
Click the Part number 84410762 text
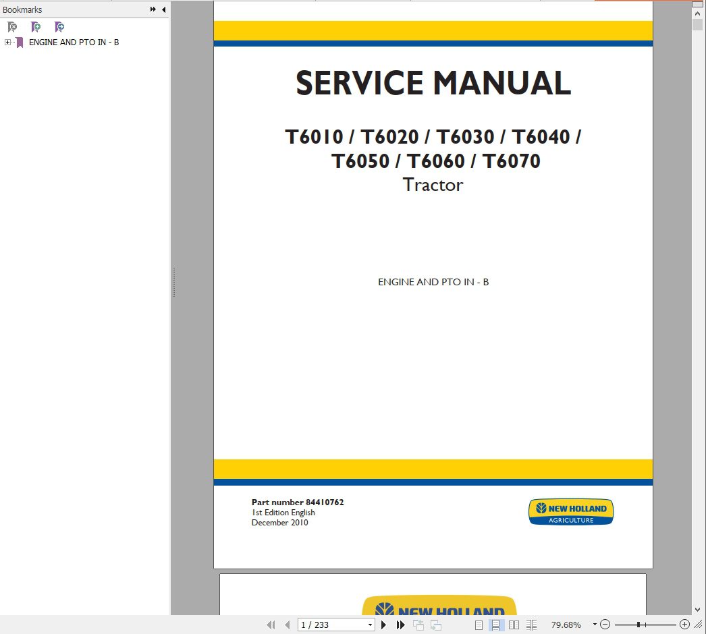pyautogui.click(x=298, y=502)
